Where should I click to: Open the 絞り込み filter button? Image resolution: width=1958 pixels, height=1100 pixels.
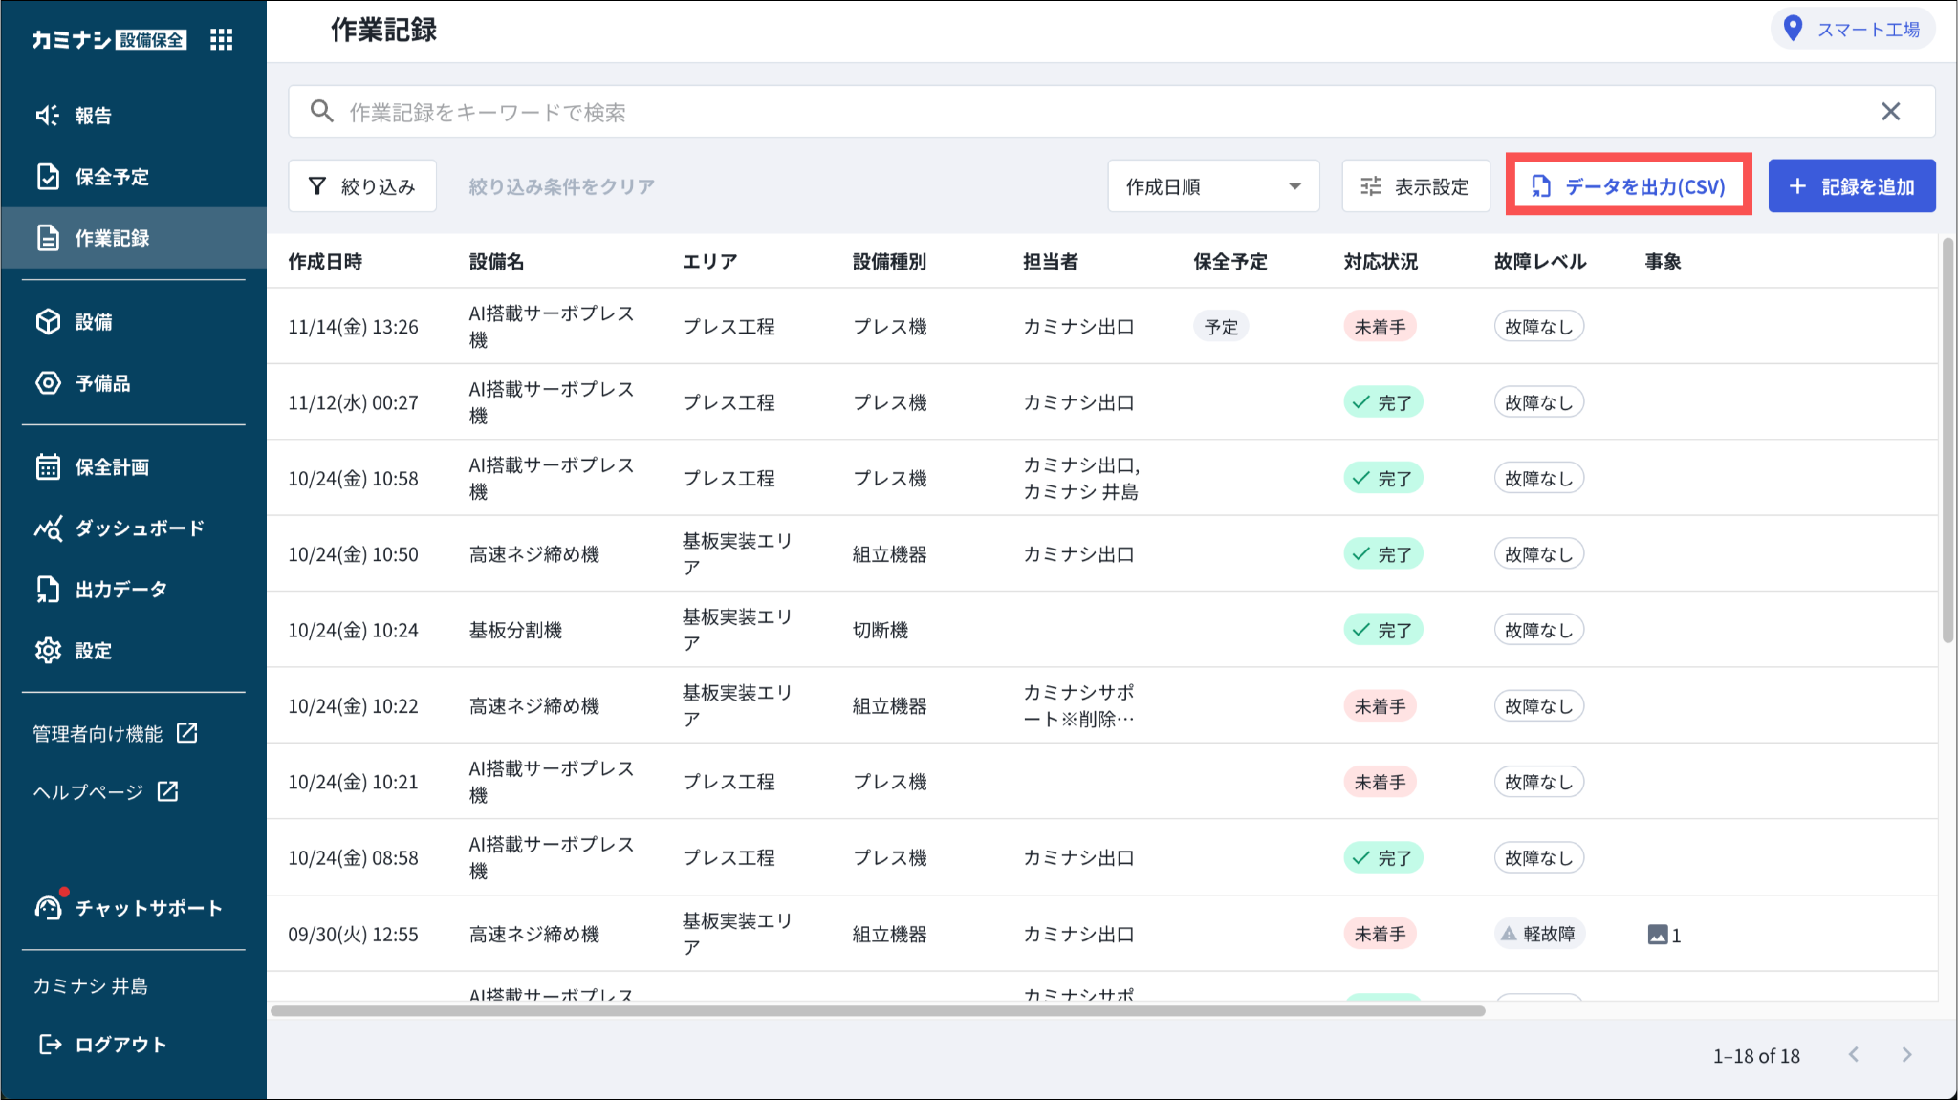[362, 186]
